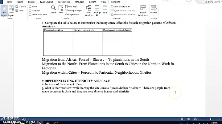Click empty cell under Migration within cities
This screenshot has height=124, width=222.
117,44
